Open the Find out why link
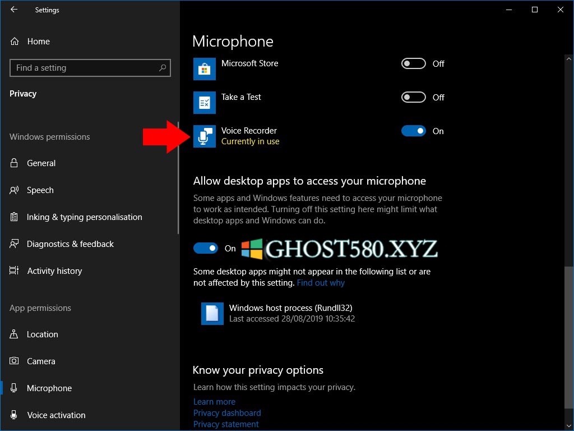The image size is (574, 431). (x=321, y=283)
